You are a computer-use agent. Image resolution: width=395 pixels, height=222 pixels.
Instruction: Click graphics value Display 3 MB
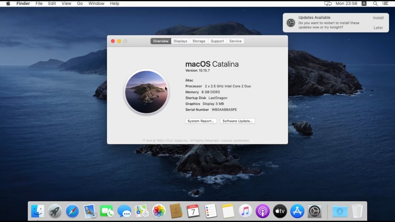213,104
